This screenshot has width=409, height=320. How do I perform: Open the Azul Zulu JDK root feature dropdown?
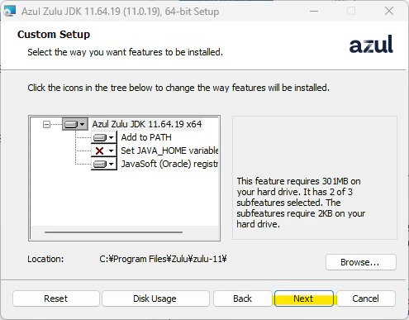[75, 124]
